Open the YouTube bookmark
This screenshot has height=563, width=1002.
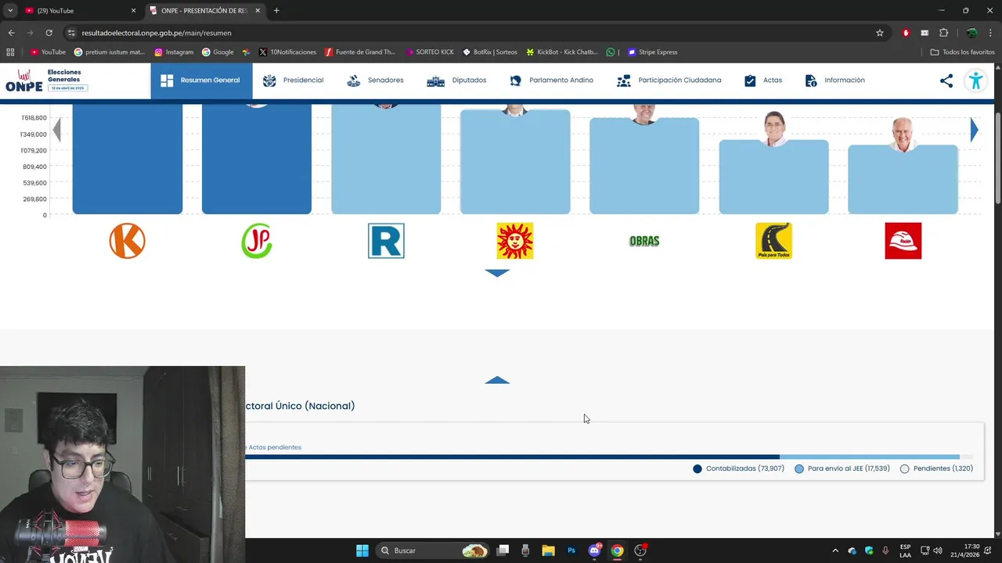pyautogui.click(x=48, y=52)
